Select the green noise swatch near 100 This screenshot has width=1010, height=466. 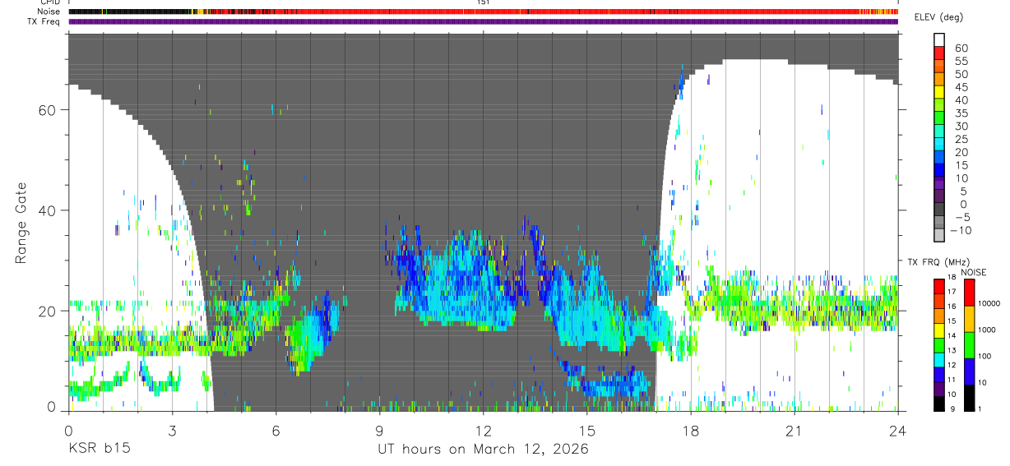click(x=969, y=345)
